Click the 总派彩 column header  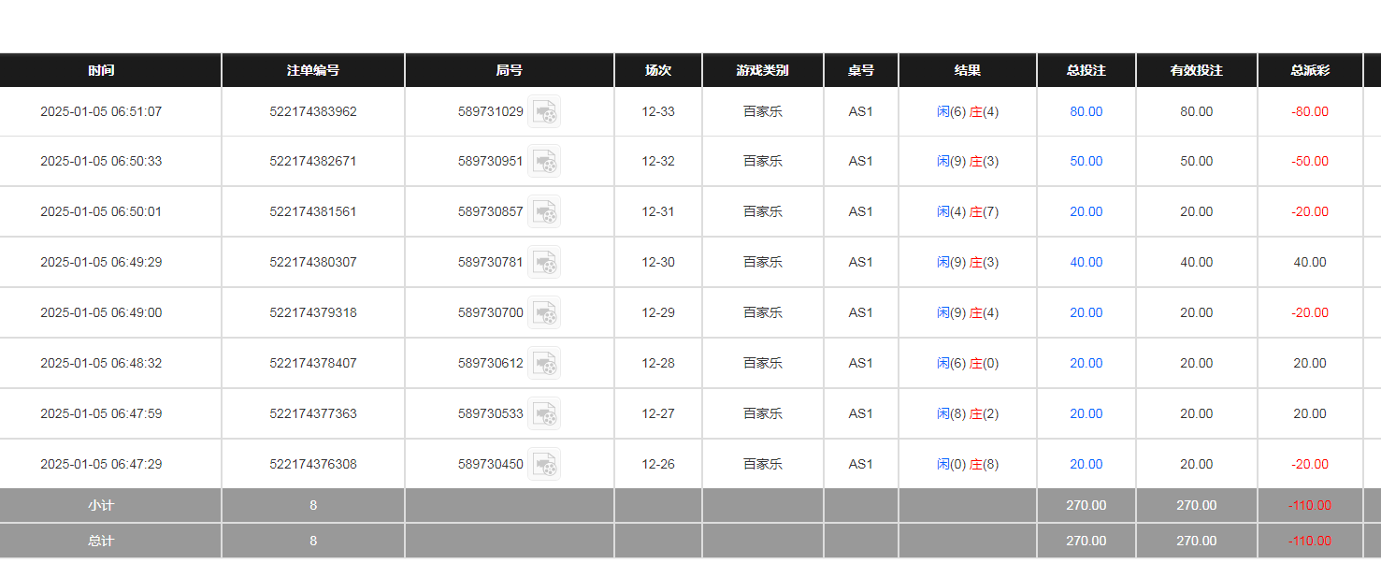(1309, 71)
